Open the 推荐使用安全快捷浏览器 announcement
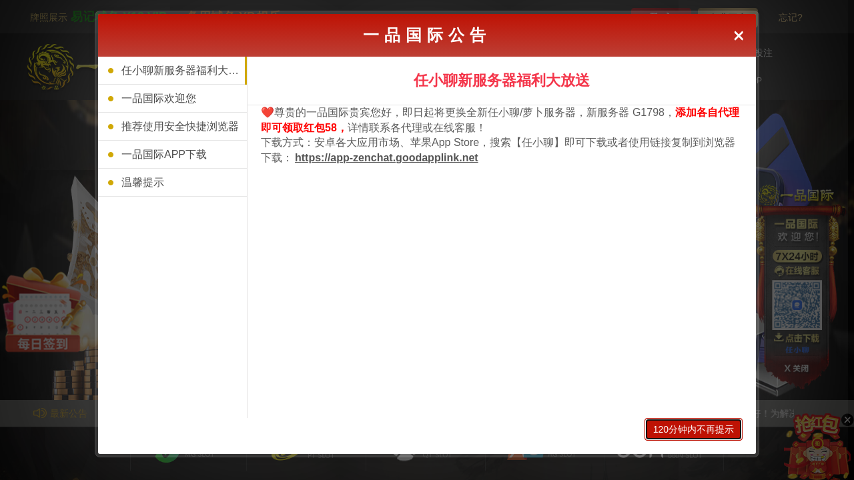This screenshot has height=480, width=854. click(172, 126)
